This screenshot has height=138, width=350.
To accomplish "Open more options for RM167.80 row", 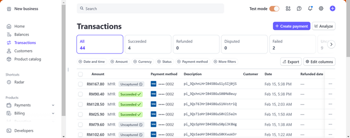I will coord(330,84).
